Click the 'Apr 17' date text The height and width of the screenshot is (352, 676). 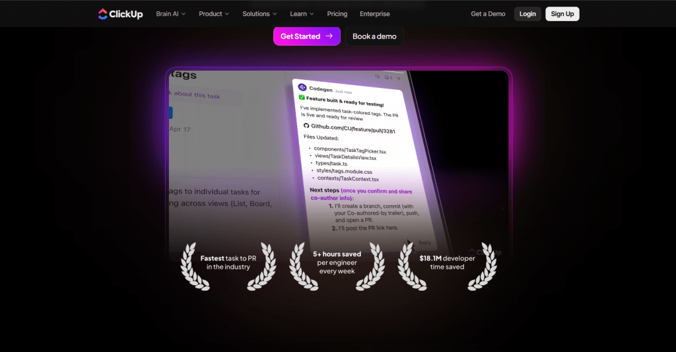click(x=180, y=129)
